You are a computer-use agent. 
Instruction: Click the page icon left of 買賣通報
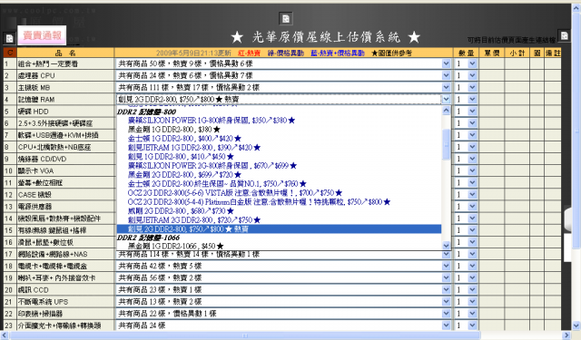[x=9, y=38]
